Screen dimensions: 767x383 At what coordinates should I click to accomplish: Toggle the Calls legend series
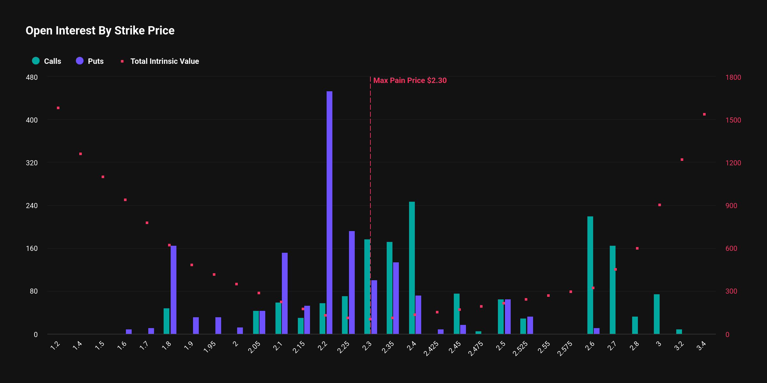(x=52, y=61)
